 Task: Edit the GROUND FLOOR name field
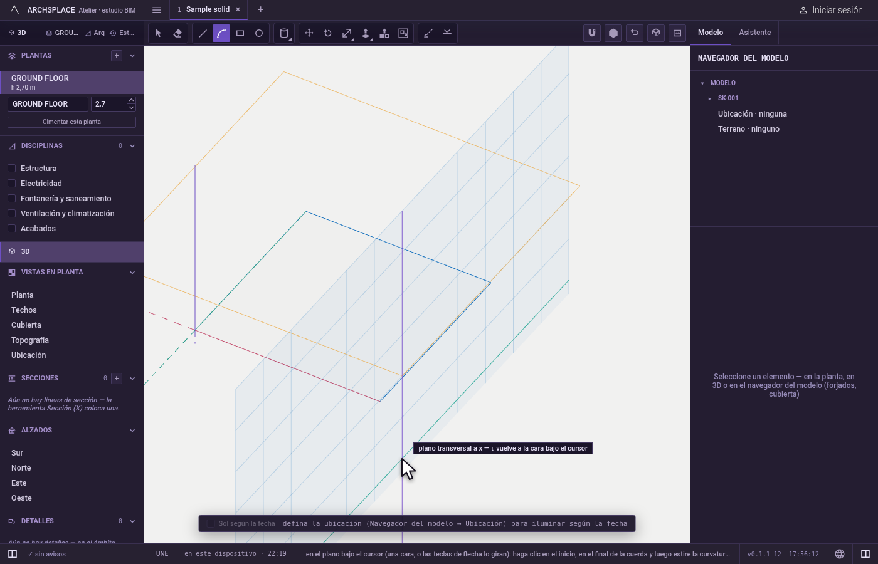[x=48, y=104]
